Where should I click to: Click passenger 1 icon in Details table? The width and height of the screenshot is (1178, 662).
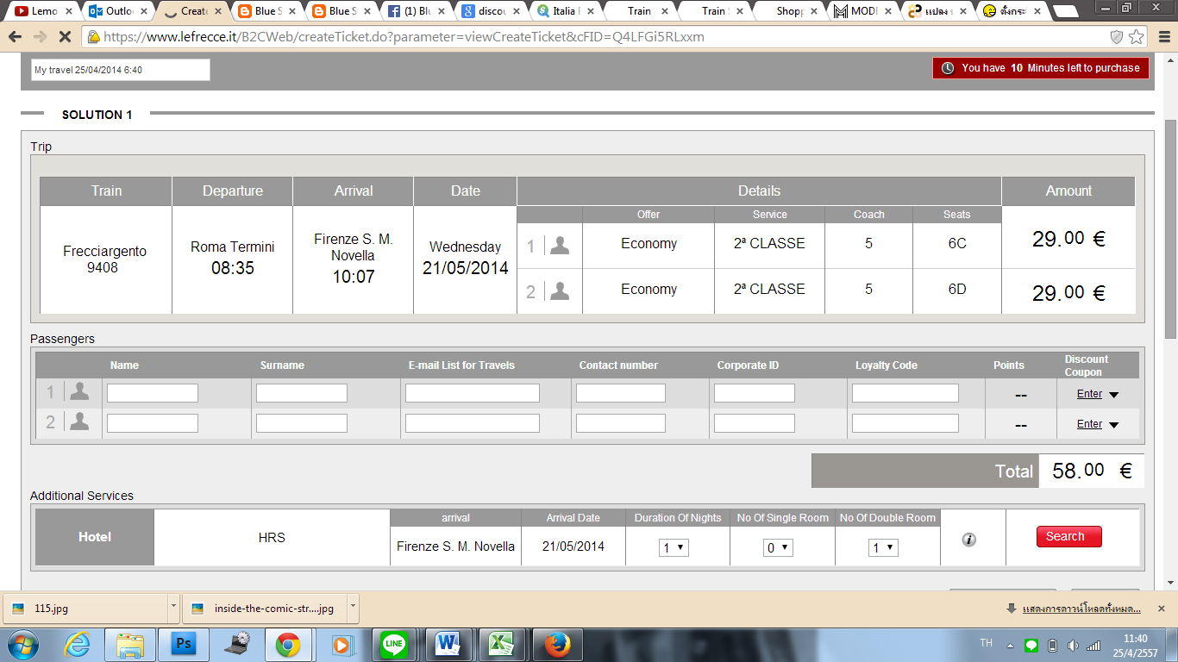(560, 246)
